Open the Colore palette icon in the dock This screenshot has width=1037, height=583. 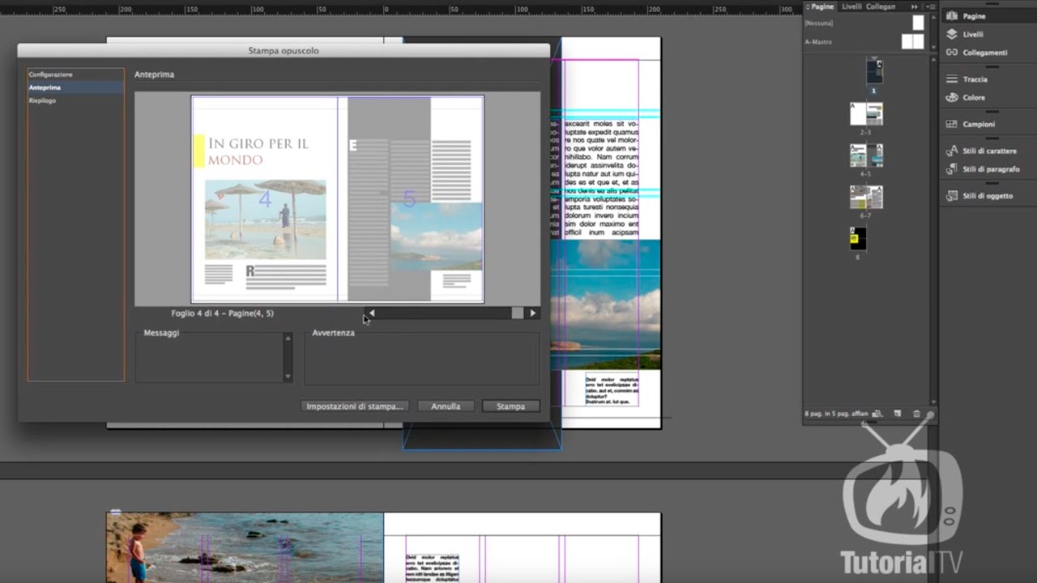tap(952, 97)
